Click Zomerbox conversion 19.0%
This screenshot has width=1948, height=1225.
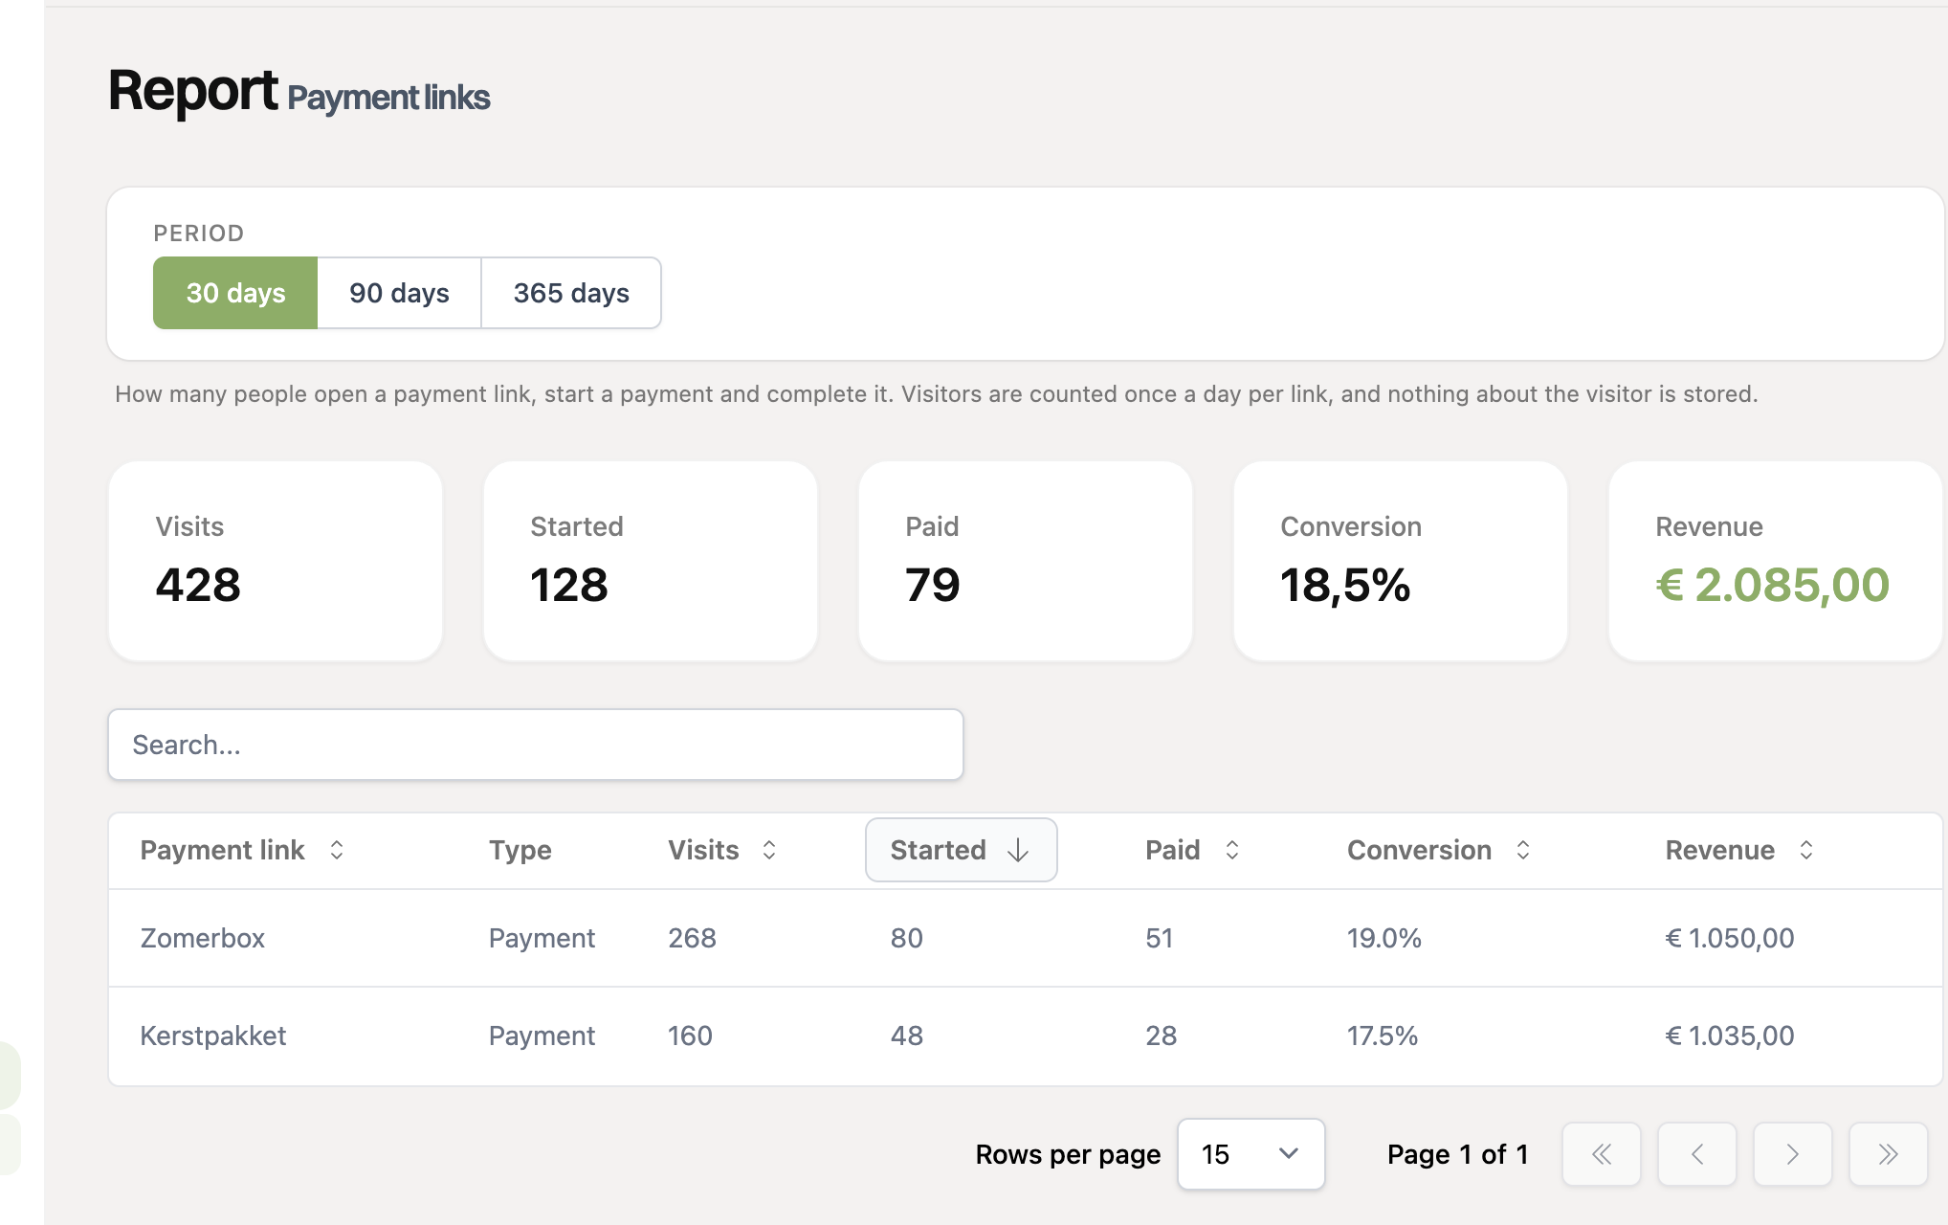1384,938
